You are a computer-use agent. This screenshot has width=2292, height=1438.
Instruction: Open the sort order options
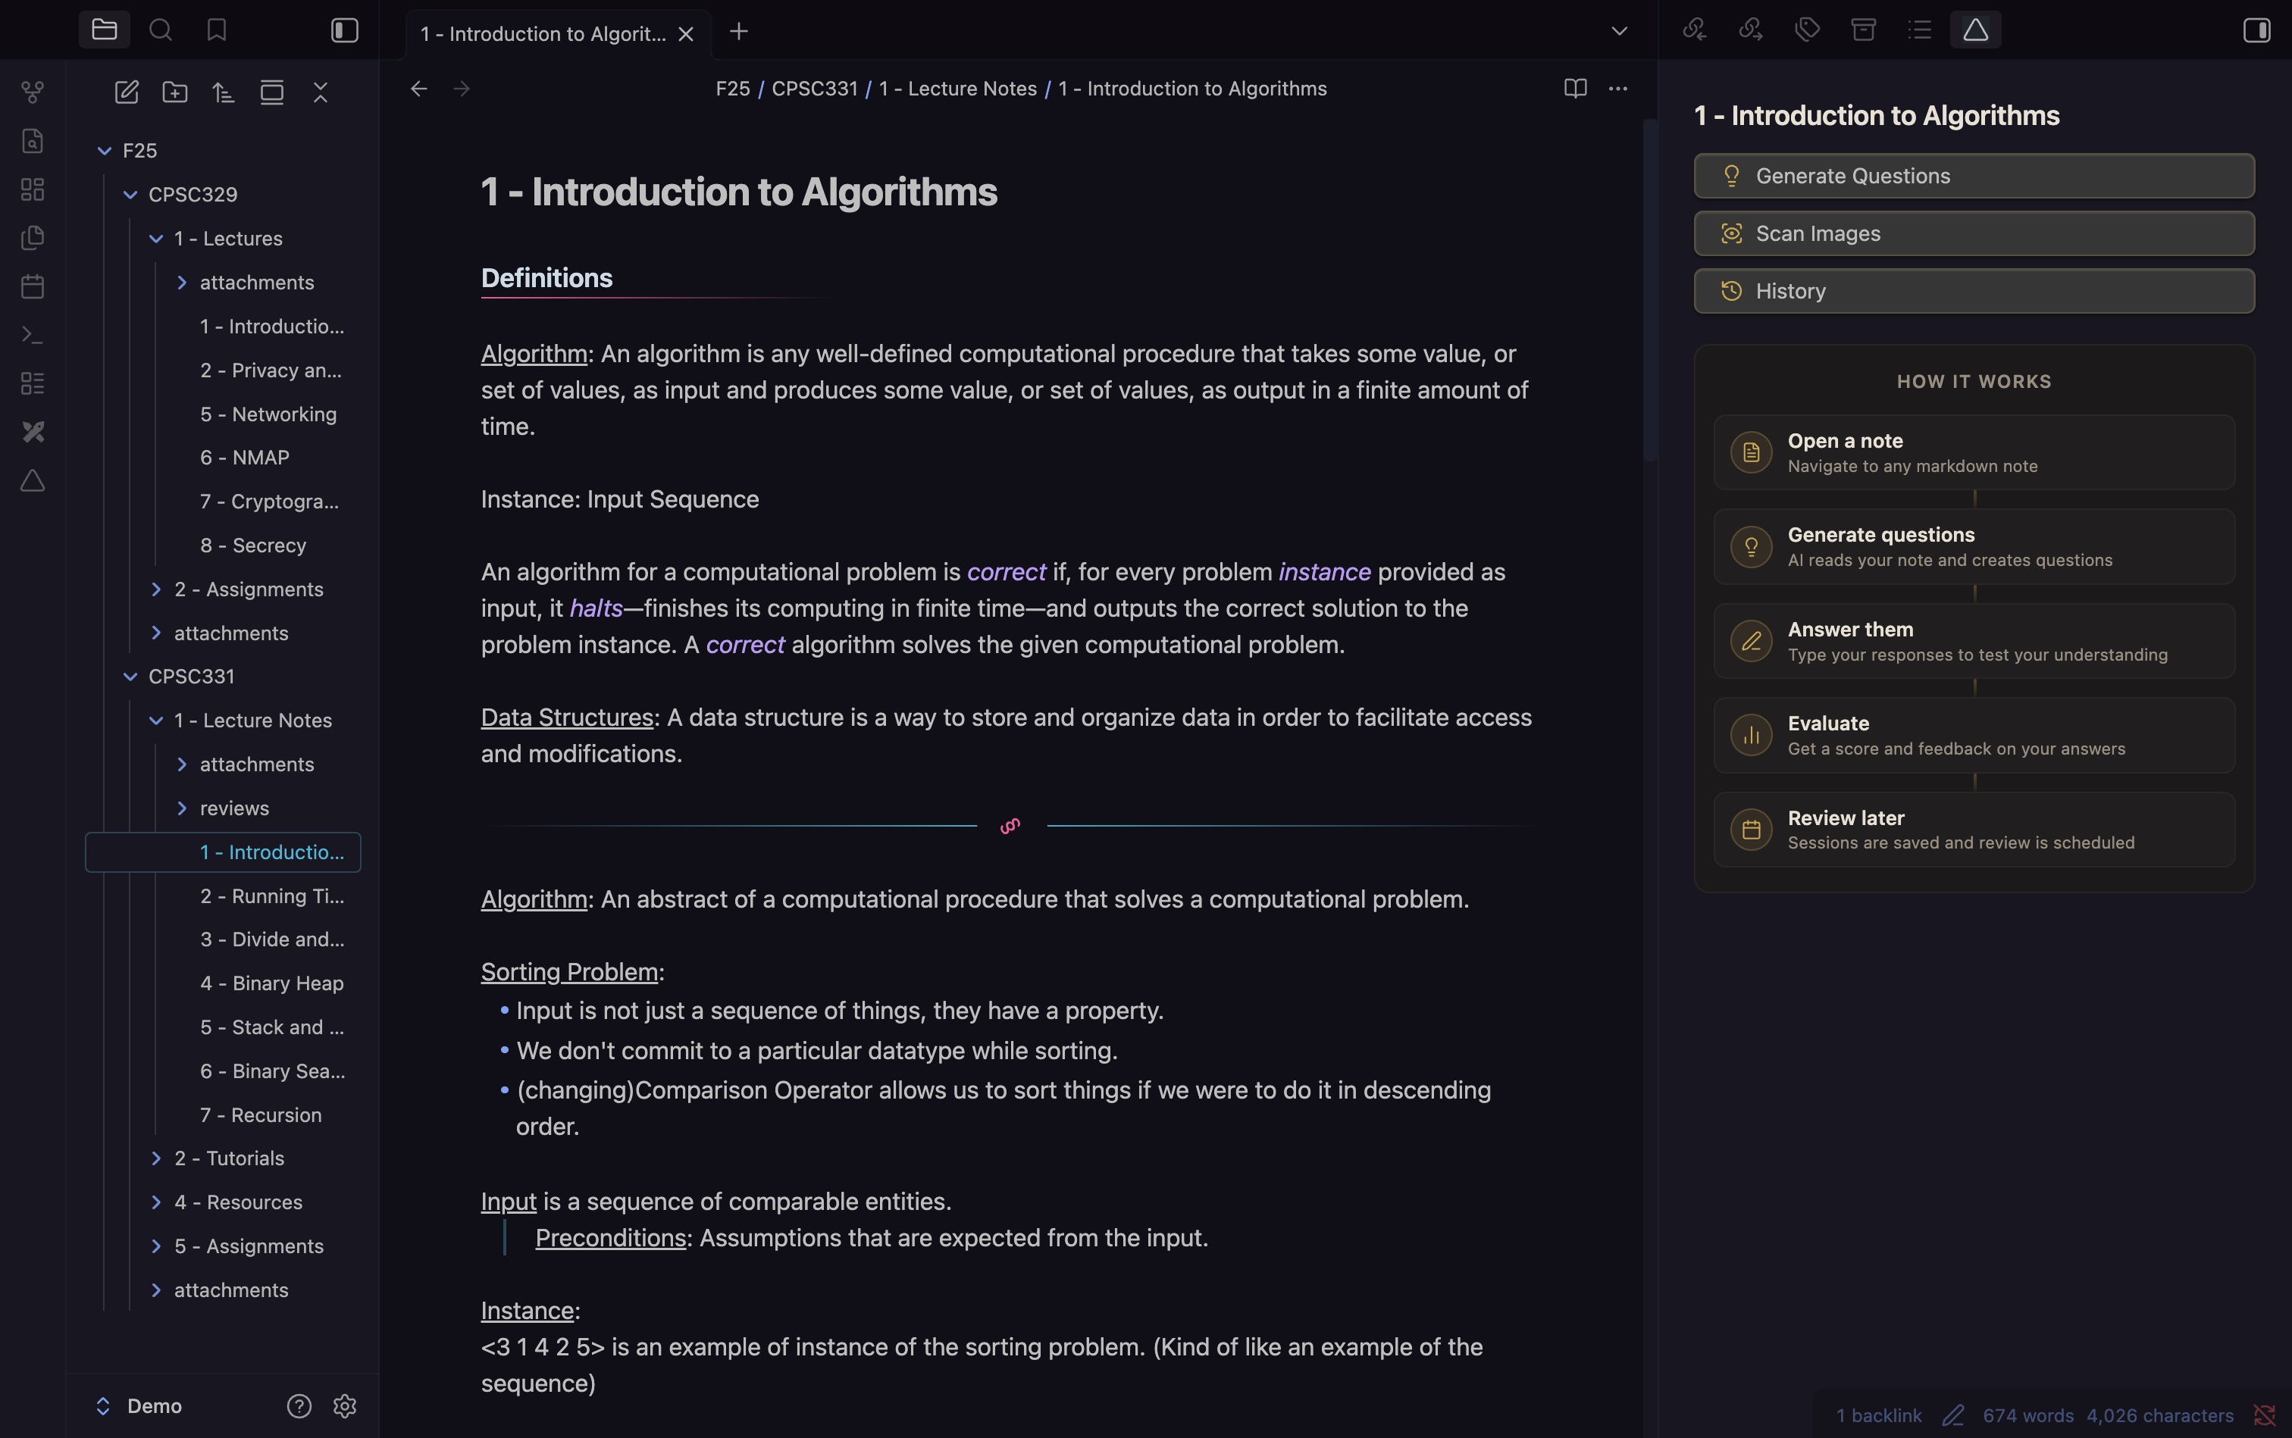(224, 92)
